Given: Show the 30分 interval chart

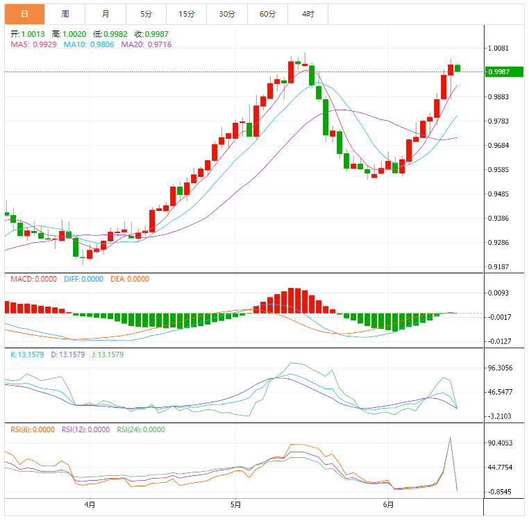Looking at the screenshot, I should point(226,14).
